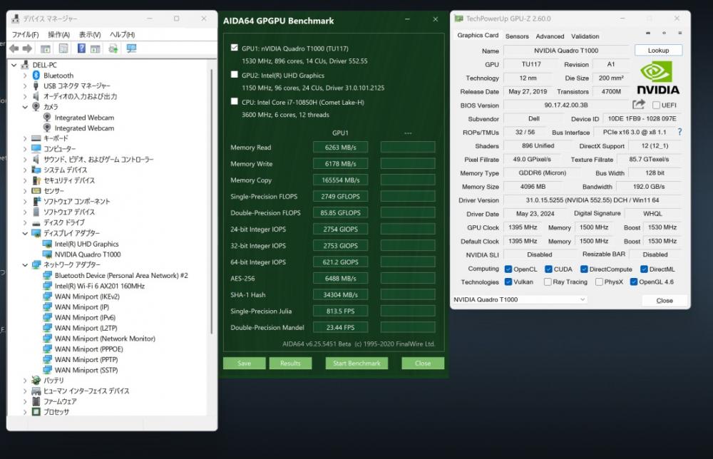Click the カメラ category webcam icon
Viewport: 713px width, 459px height.
(x=36, y=107)
